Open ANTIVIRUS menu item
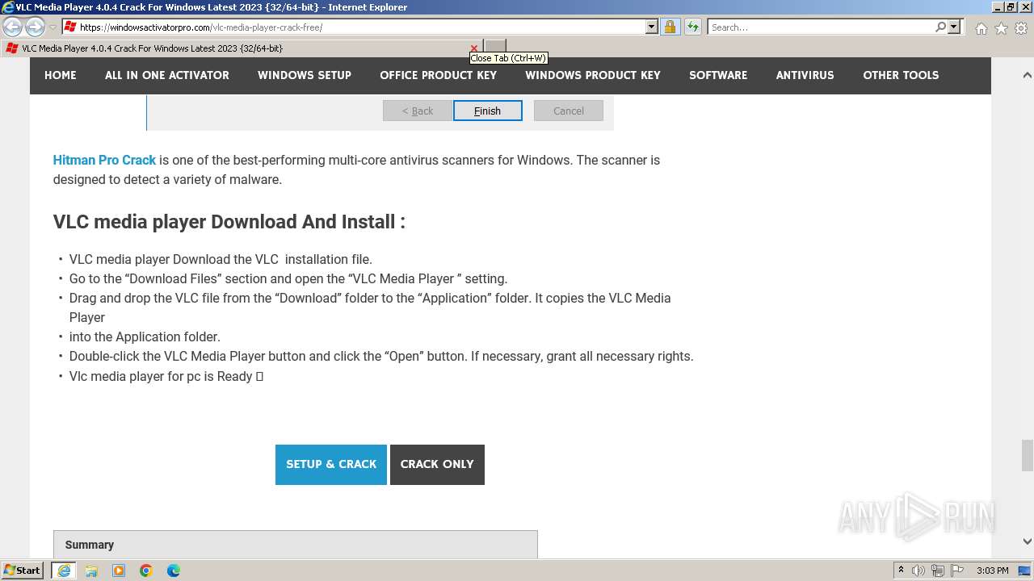Image resolution: width=1034 pixels, height=581 pixels. tap(805, 75)
